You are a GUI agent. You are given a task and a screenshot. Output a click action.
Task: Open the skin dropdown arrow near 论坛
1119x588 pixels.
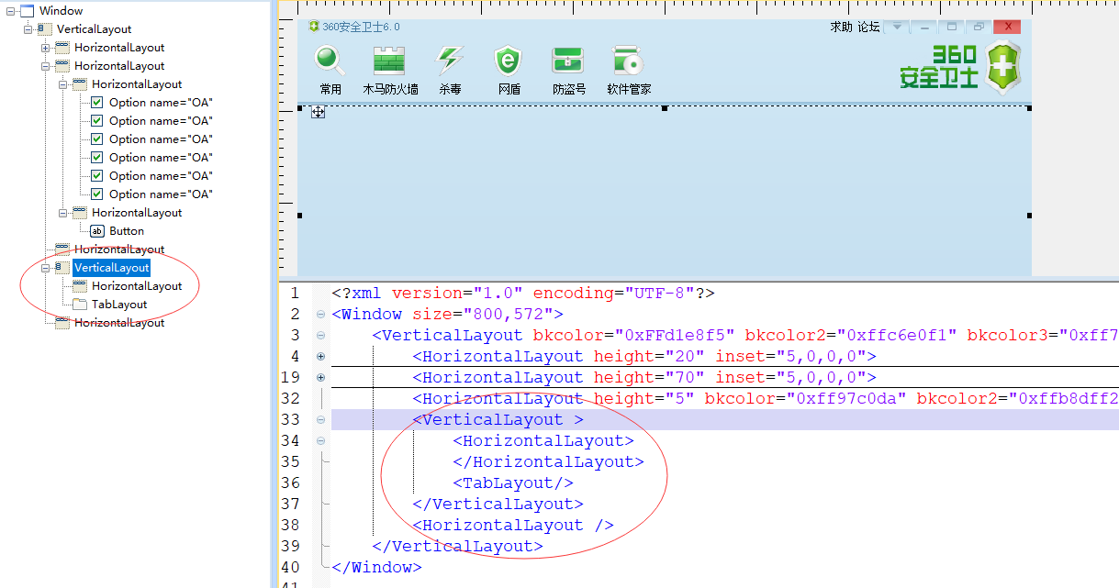pos(897,27)
